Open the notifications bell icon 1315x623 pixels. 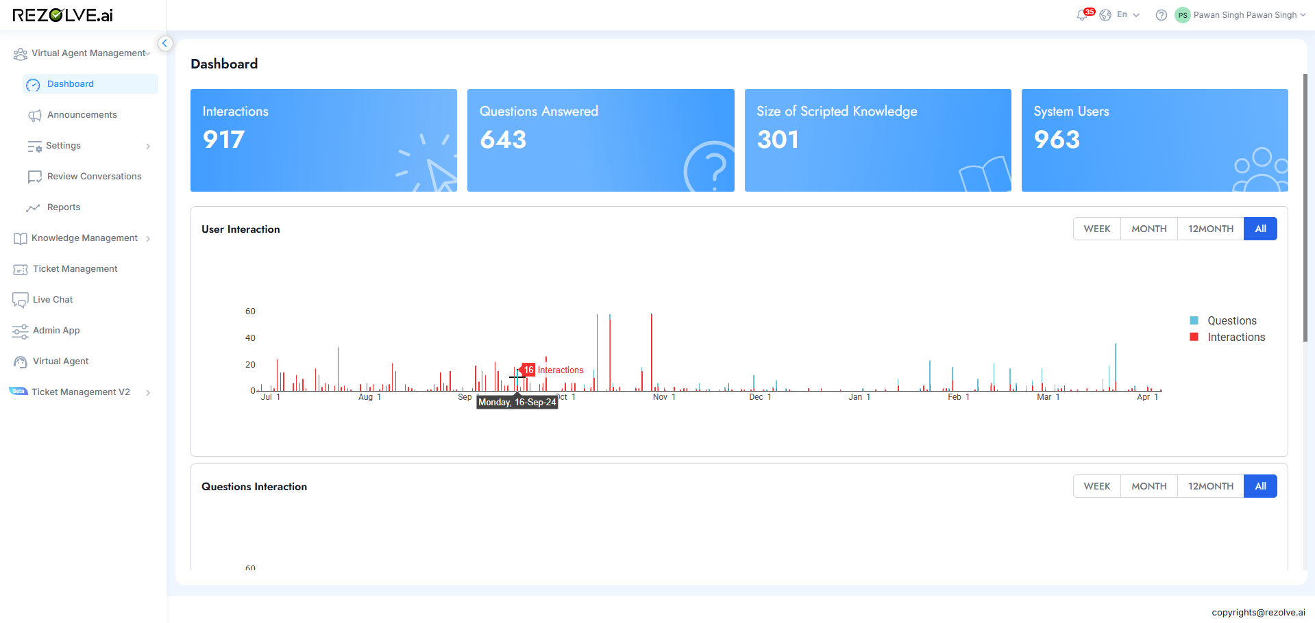[x=1082, y=15]
